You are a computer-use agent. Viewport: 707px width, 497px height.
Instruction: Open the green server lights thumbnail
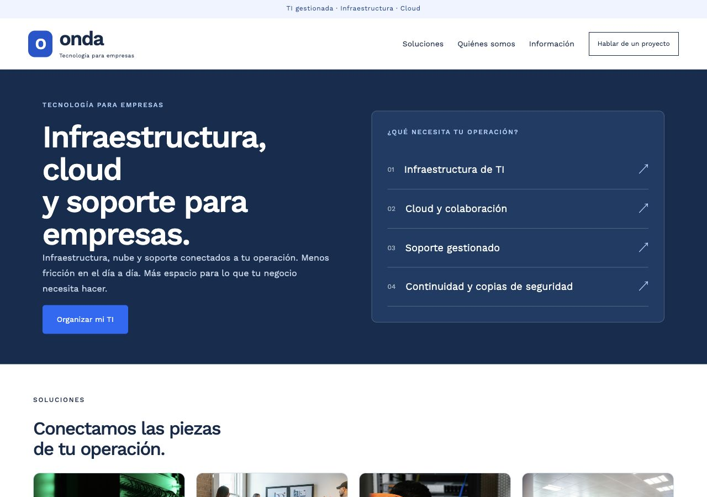109,485
